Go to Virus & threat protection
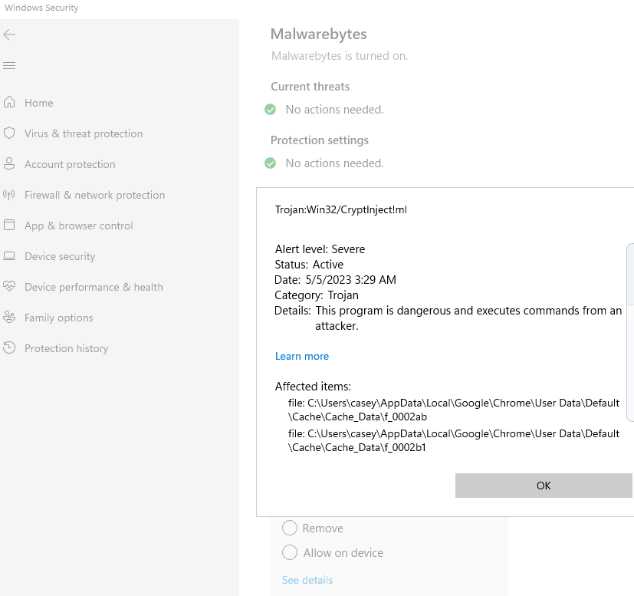 coord(84,133)
